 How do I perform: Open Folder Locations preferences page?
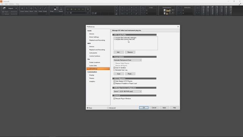(x=95, y=62)
